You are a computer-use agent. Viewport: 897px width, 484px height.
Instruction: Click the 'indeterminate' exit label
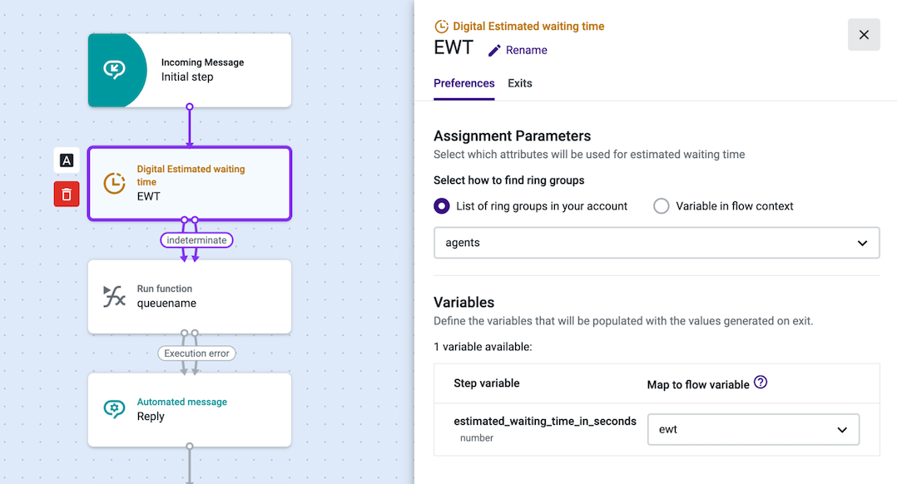[x=196, y=240]
